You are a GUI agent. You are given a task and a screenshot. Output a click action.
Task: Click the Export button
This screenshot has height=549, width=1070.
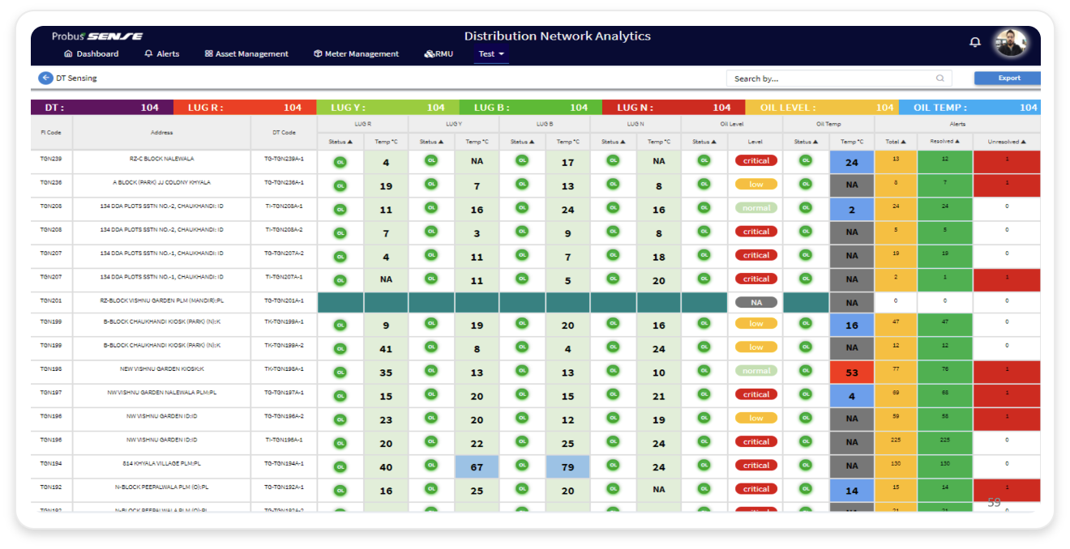pos(1008,79)
